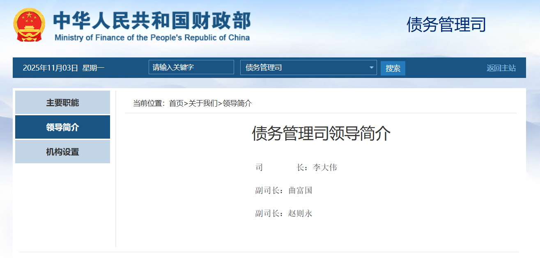Click the dropdown arrow beside 债务管理司
Viewport: 540px width, 258px height.
(x=371, y=68)
